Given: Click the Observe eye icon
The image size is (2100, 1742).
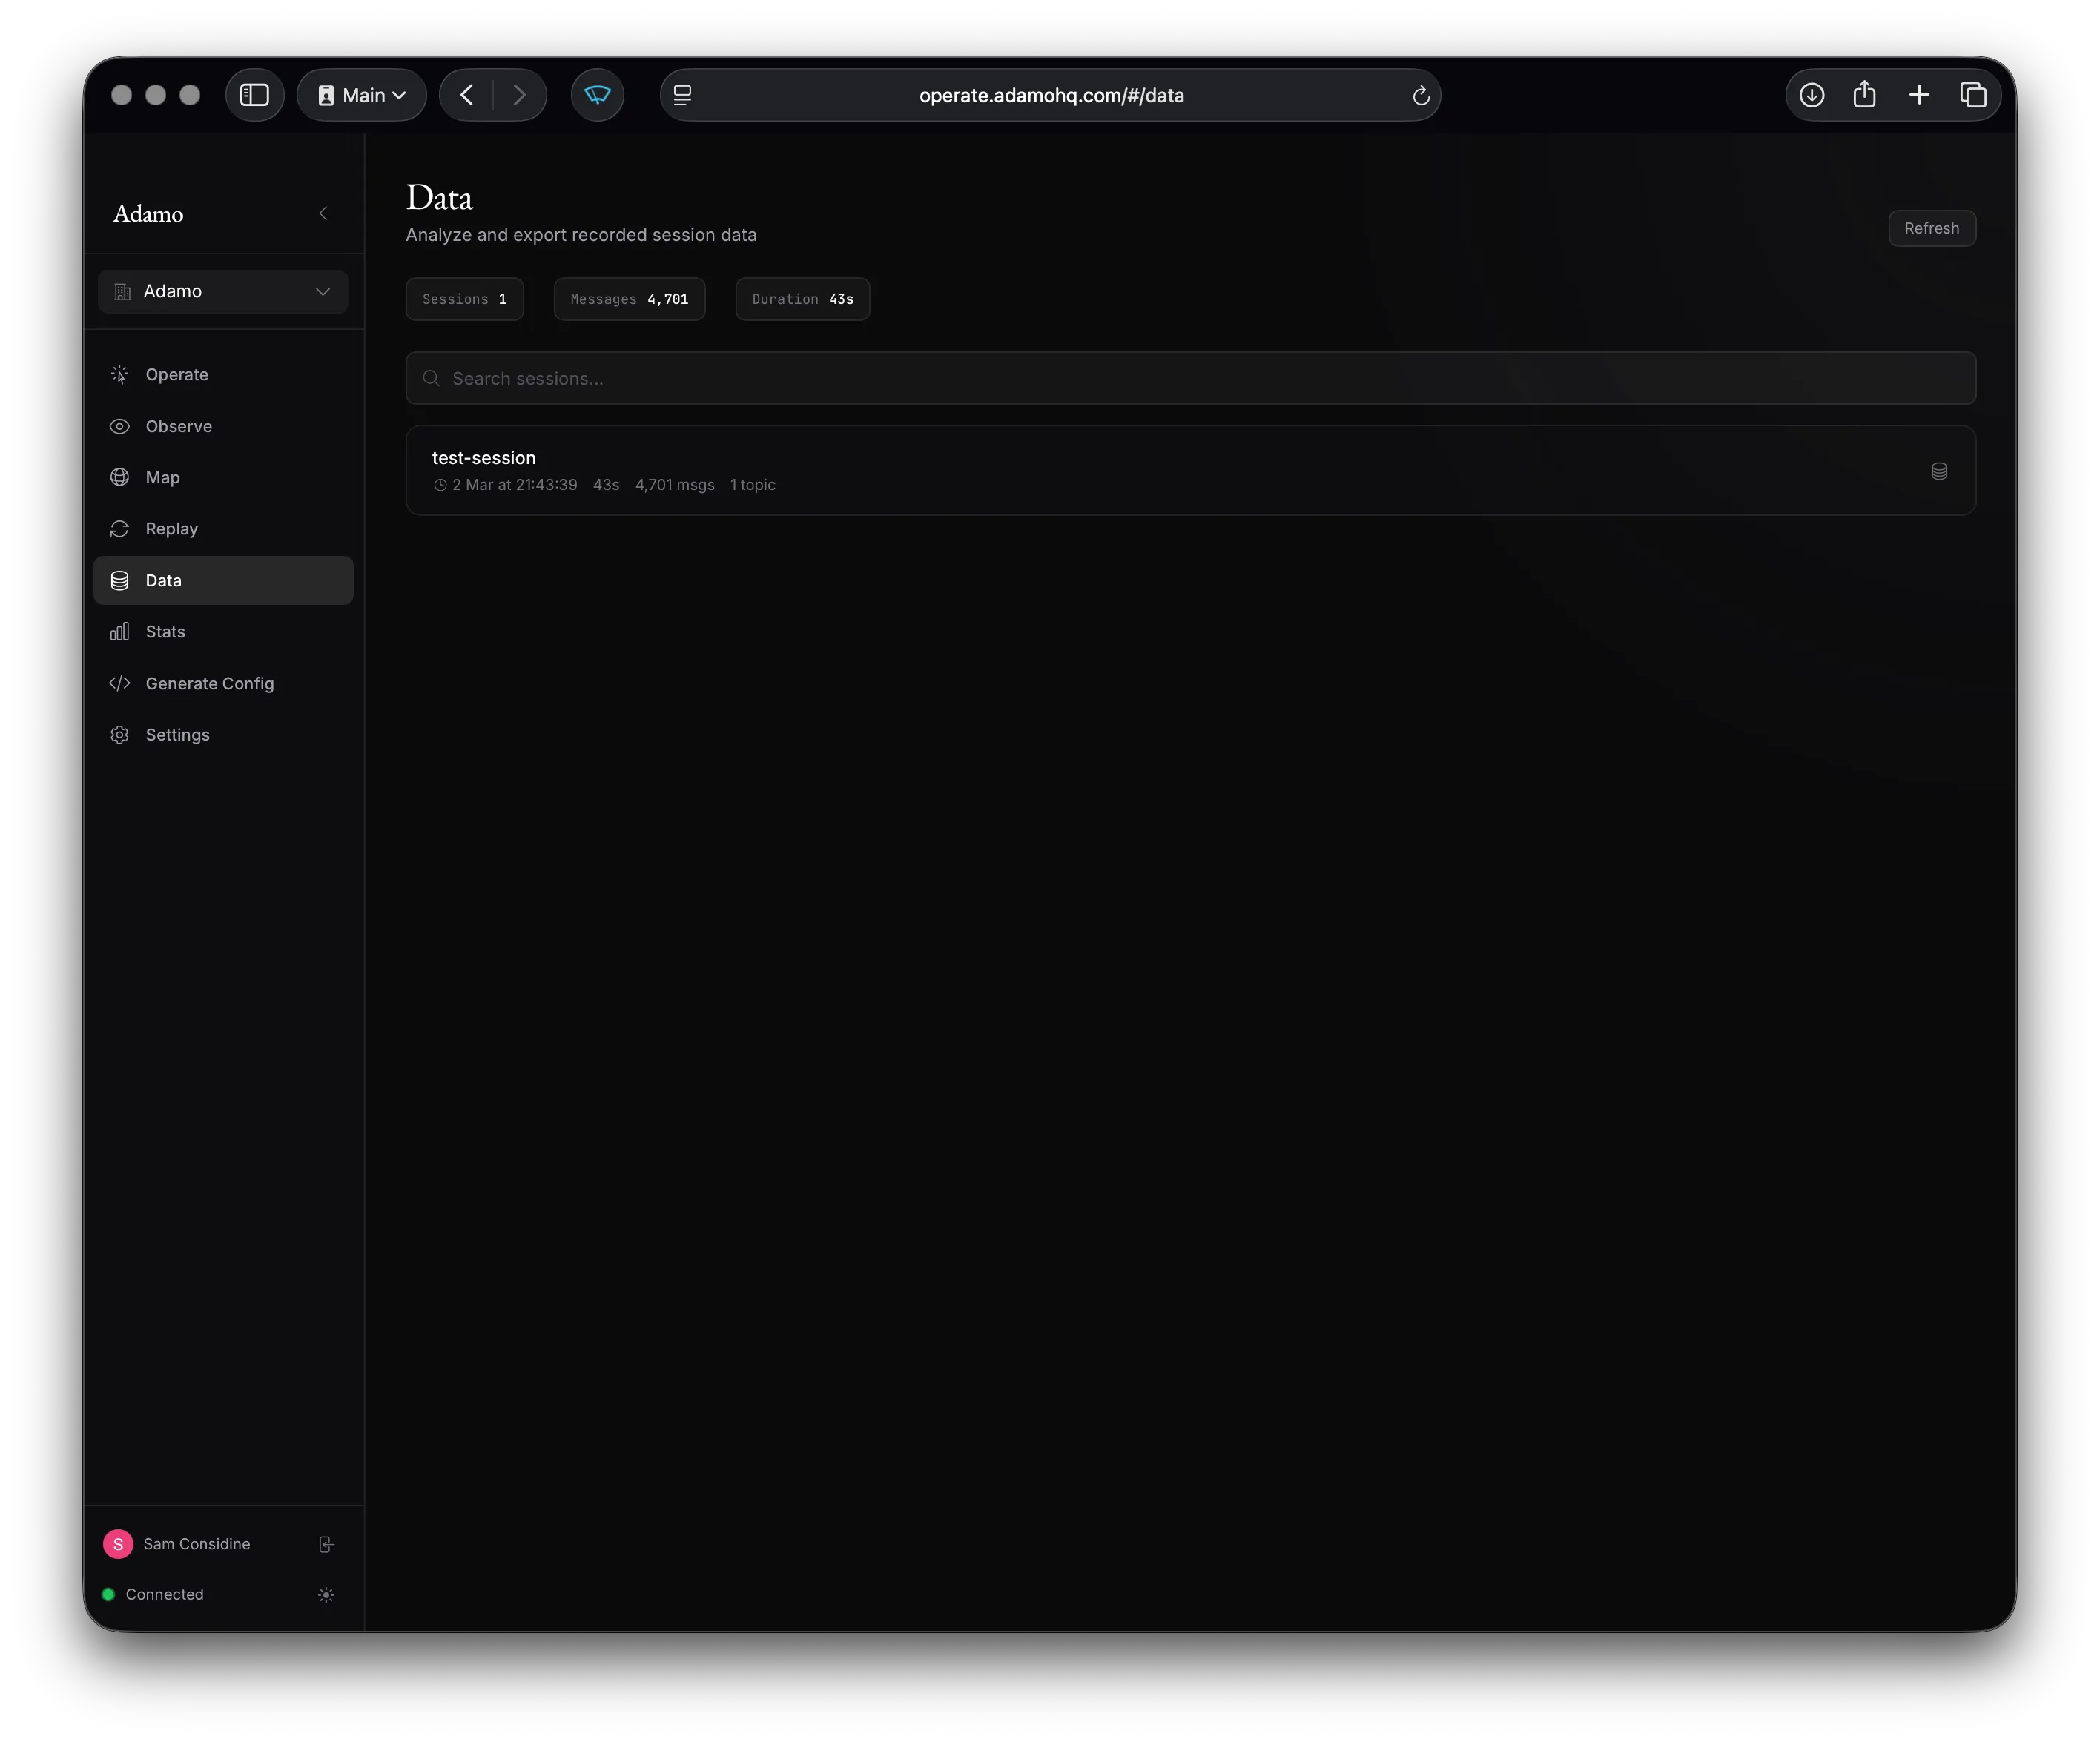Looking at the screenshot, I should 119,425.
